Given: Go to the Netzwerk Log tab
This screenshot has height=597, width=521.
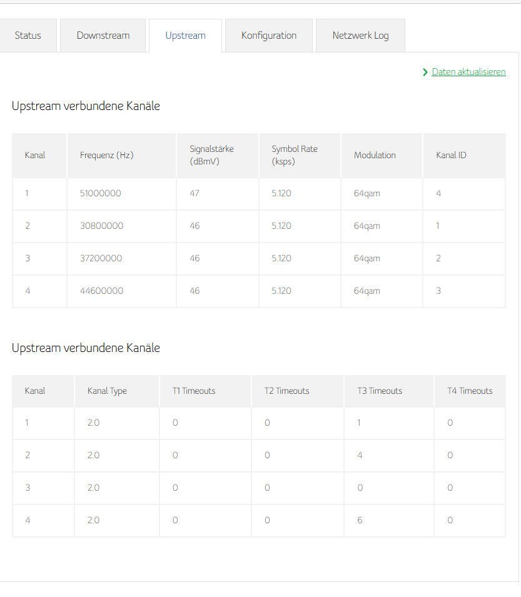Looking at the screenshot, I should [360, 36].
